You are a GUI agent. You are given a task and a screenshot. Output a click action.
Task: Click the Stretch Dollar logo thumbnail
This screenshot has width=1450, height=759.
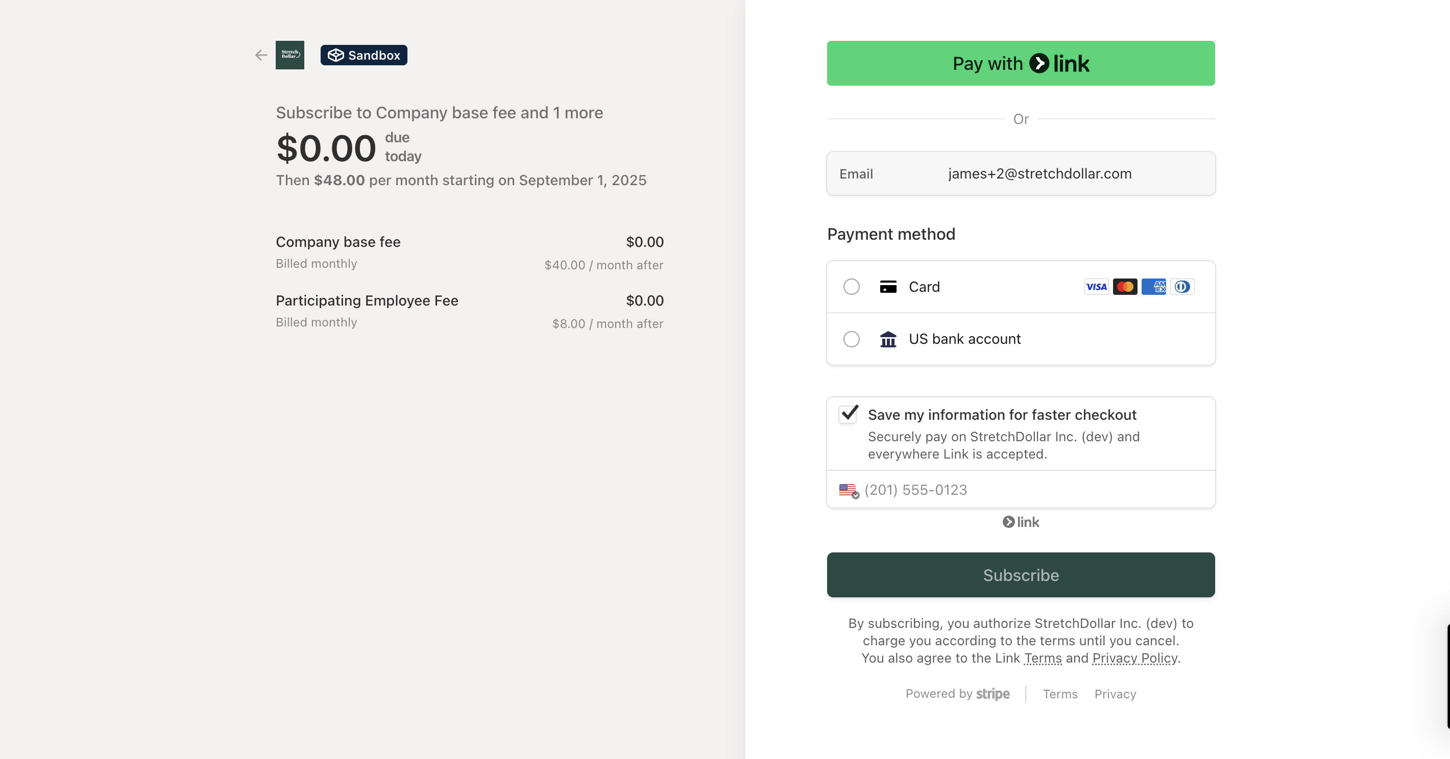pos(290,55)
